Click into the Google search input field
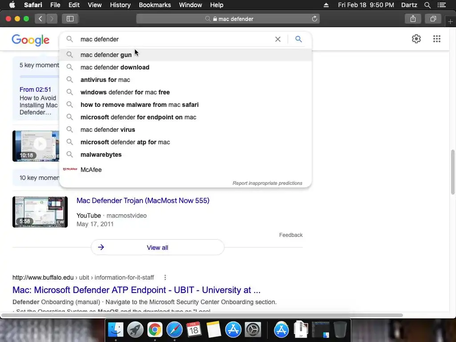Viewport: 456px width, 342px height. 175,39
